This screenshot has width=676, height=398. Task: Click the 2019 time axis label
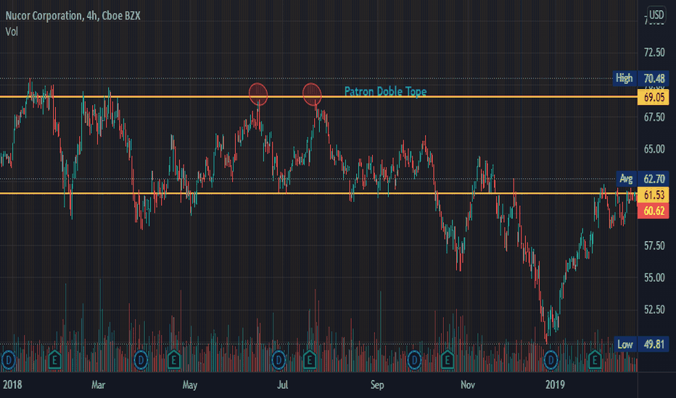click(555, 384)
